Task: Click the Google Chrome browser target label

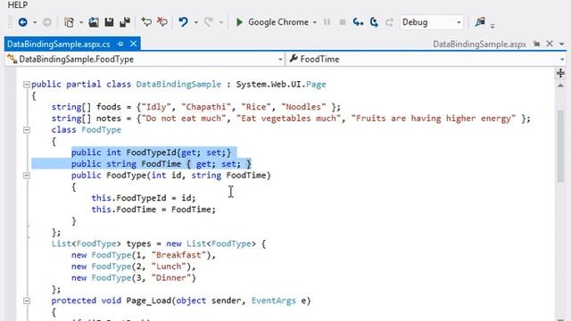Action: pos(278,22)
